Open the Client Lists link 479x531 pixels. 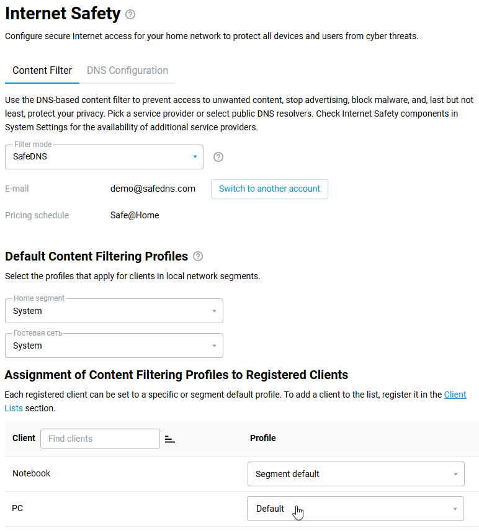coord(455,395)
